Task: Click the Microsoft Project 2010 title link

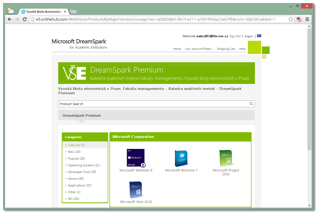Action: click(226, 172)
